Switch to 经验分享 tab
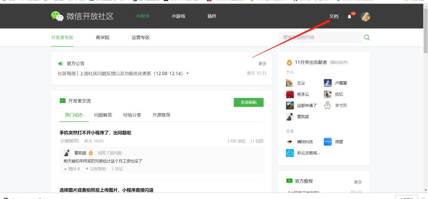 pos(132,115)
